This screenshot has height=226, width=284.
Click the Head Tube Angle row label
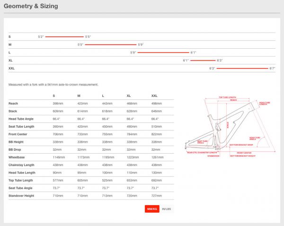click(20, 119)
